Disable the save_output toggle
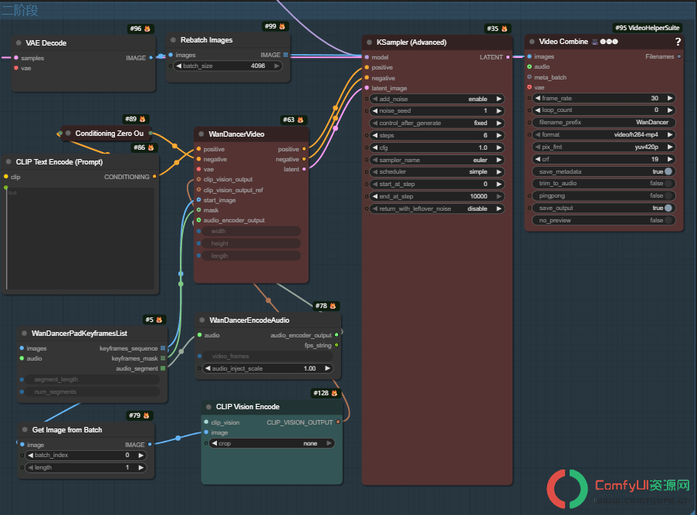Screen dimensions: 697x515 (603, 208)
